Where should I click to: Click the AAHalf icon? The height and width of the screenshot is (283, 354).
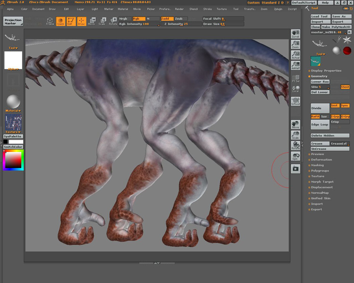tap(295, 65)
